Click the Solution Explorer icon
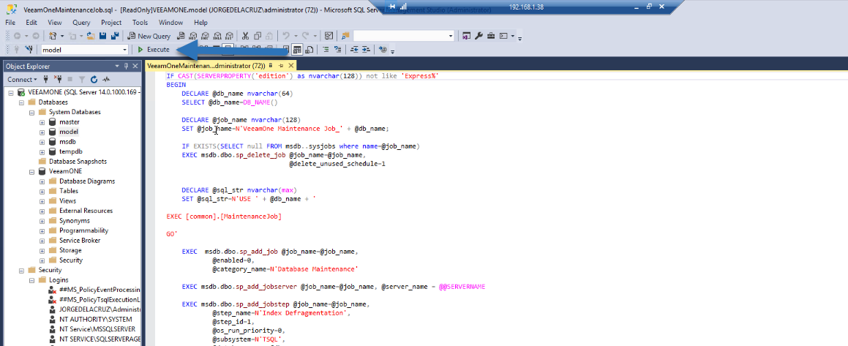Viewport: 848px width, 346px height. (467, 37)
